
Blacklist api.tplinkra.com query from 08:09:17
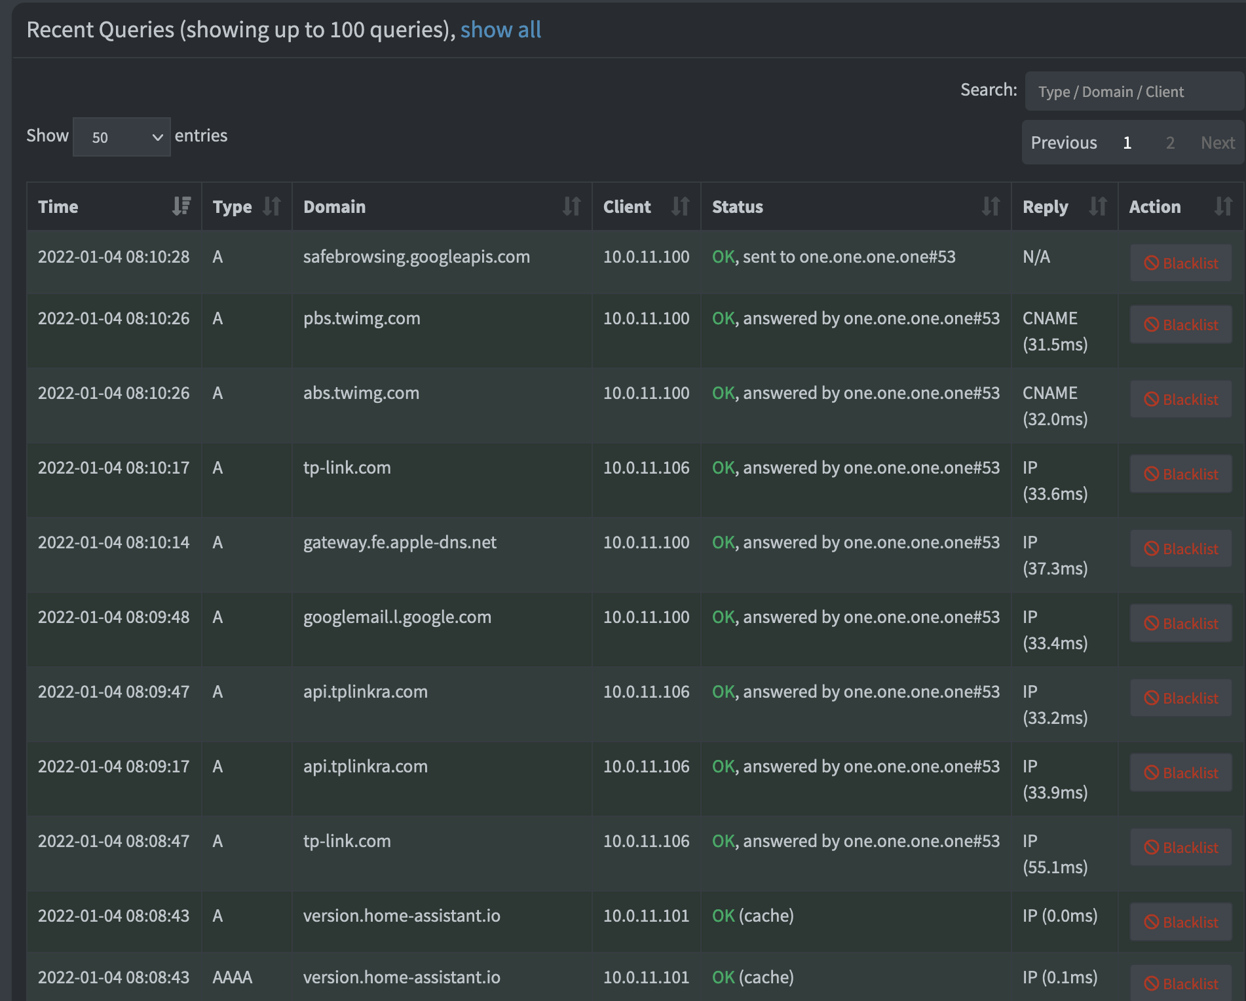click(x=1181, y=772)
